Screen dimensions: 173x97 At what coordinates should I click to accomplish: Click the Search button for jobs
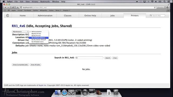pyautogui.click(x=108, y=58)
